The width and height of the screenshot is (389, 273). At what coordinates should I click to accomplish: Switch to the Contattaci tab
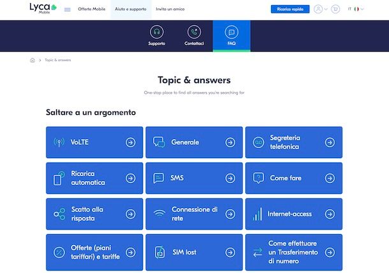point(194,36)
